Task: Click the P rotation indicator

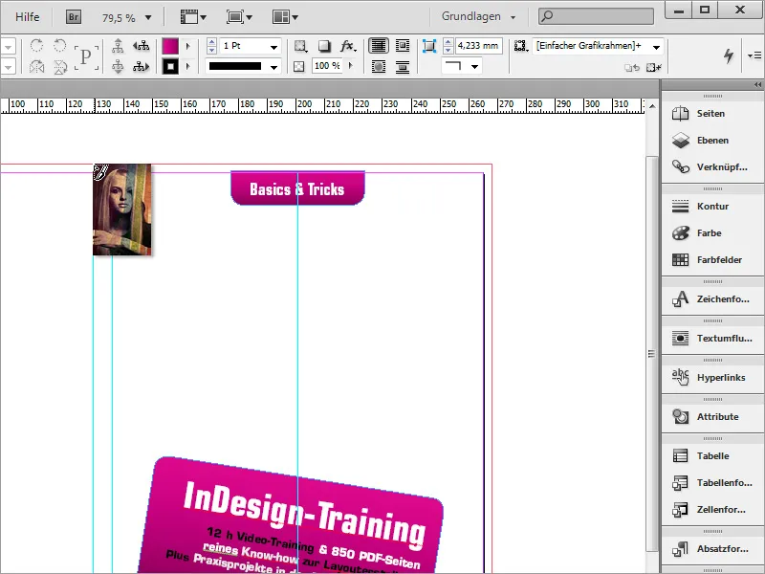Action: point(86,57)
